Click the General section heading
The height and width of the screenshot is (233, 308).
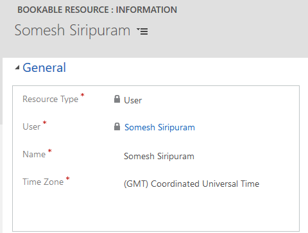[x=44, y=67]
